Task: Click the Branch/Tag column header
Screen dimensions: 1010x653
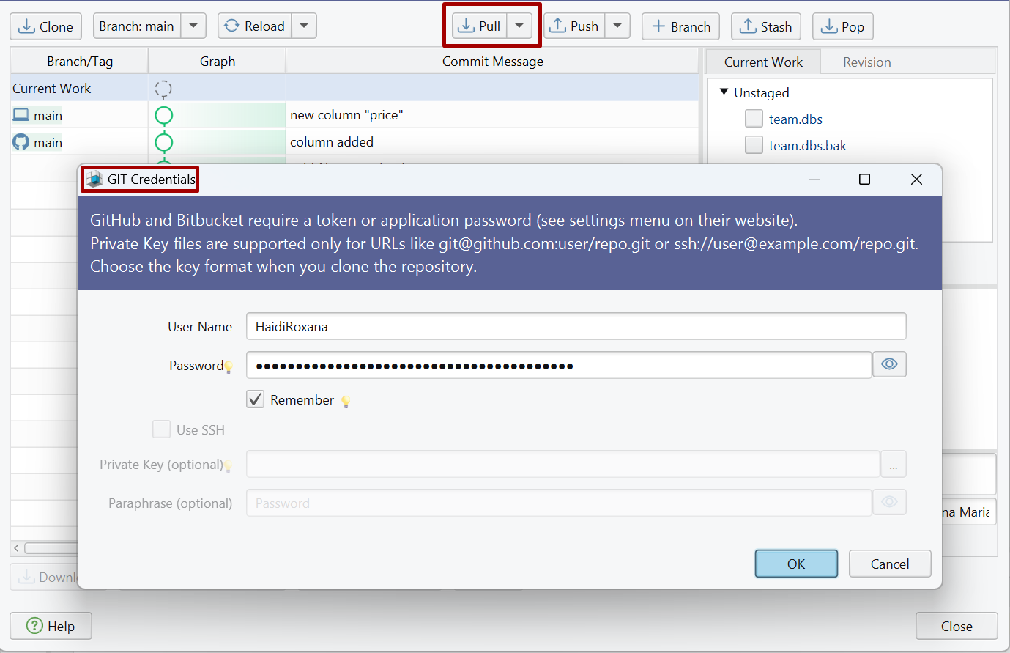Action: pyautogui.click(x=79, y=62)
